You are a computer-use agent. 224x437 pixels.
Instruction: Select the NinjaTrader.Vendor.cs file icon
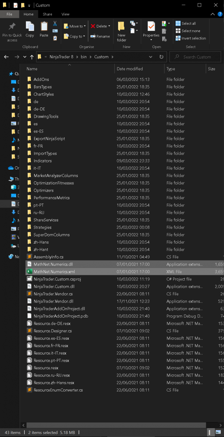click(x=29, y=294)
